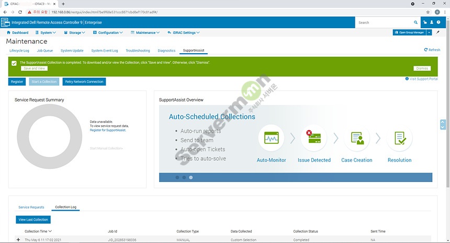Click Save and View button

tap(35, 68)
